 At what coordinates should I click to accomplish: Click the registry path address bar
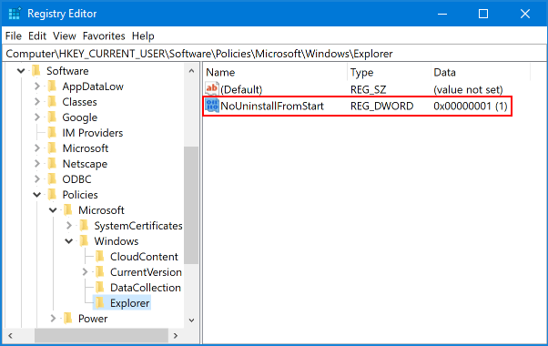(274, 54)
